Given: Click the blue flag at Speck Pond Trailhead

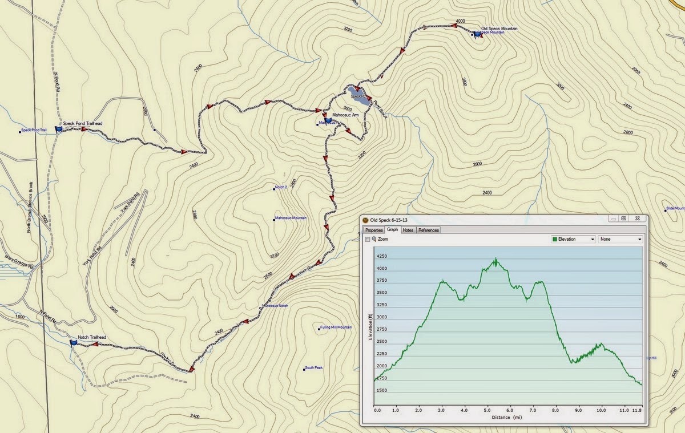Looking at the screenshot, I should (x=57, y=129).
